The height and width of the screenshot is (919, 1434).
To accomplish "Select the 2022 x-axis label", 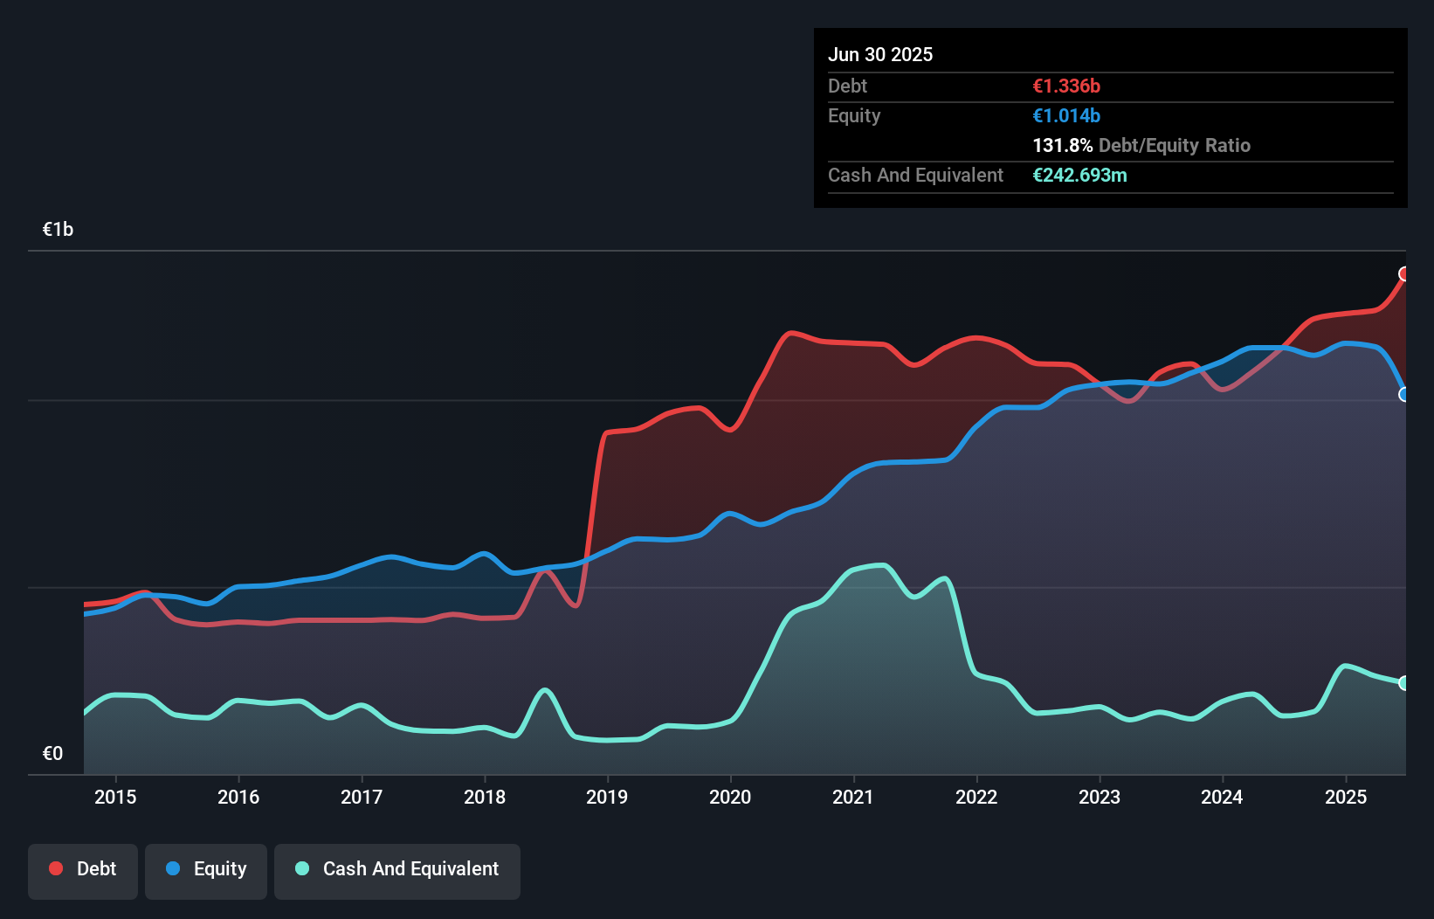I will click(976, 797).
